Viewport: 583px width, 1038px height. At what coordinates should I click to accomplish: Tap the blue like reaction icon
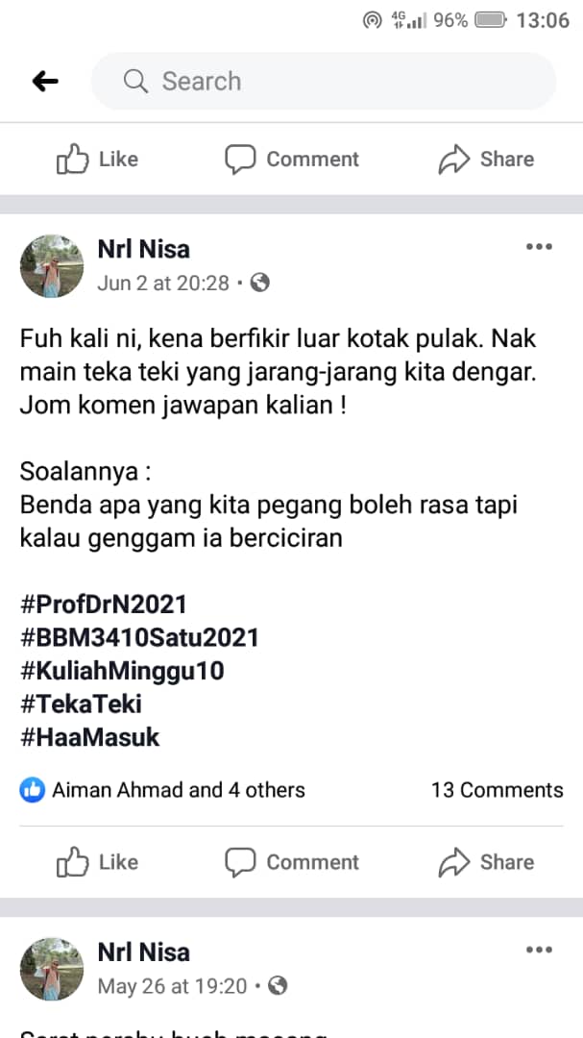pyautogui.click(x=33, y=790)
